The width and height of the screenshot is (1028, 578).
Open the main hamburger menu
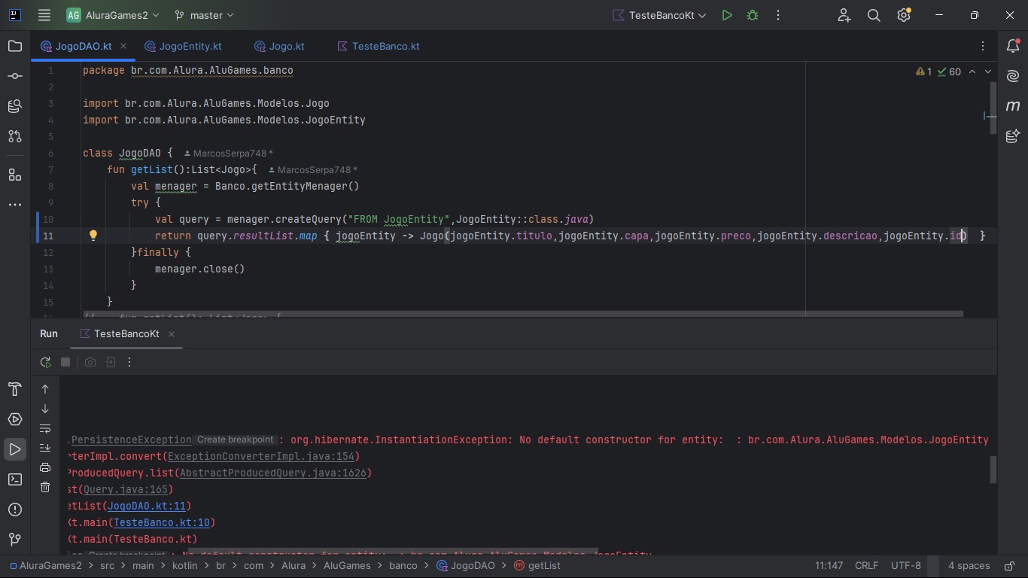pos(44,15)
